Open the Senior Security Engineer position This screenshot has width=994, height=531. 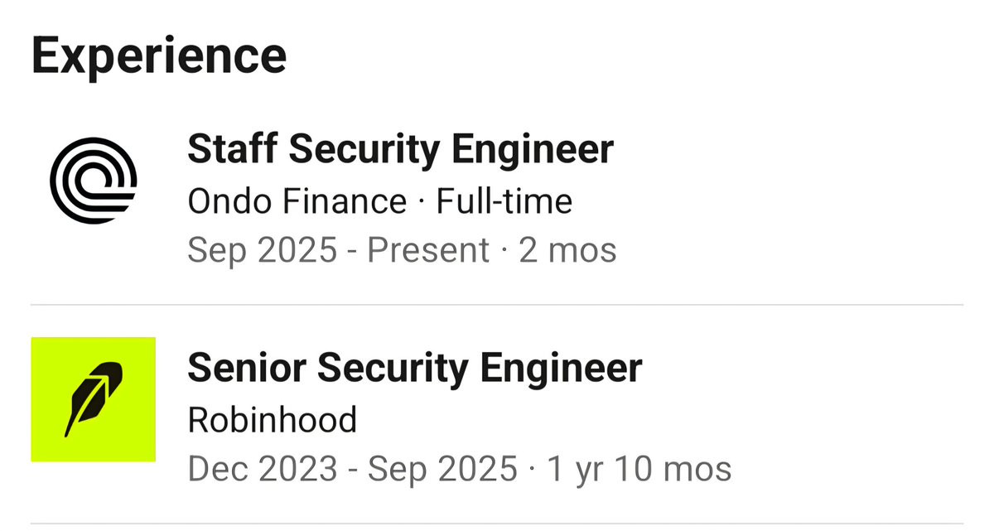pos(414,369)
